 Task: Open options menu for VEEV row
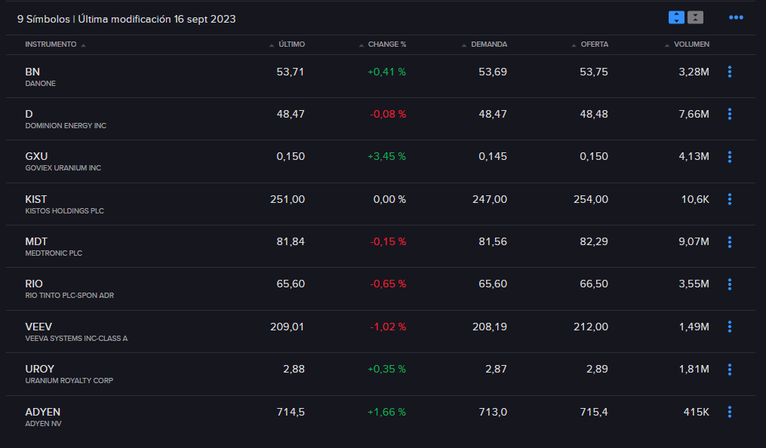[730, 327]
